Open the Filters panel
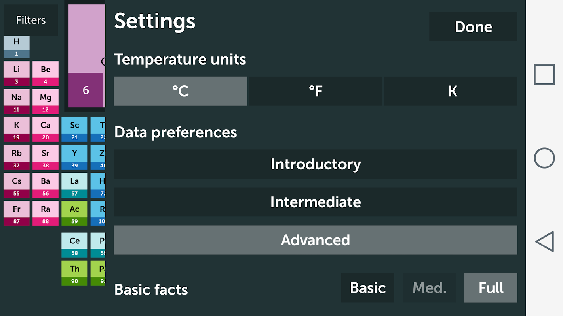This screenshot has height=316, width=563. tap(31, 20)
